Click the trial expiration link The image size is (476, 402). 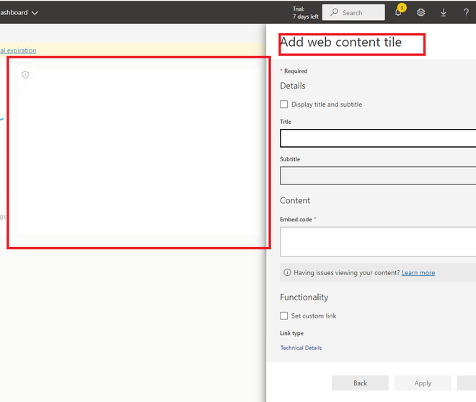pos(18,50)
